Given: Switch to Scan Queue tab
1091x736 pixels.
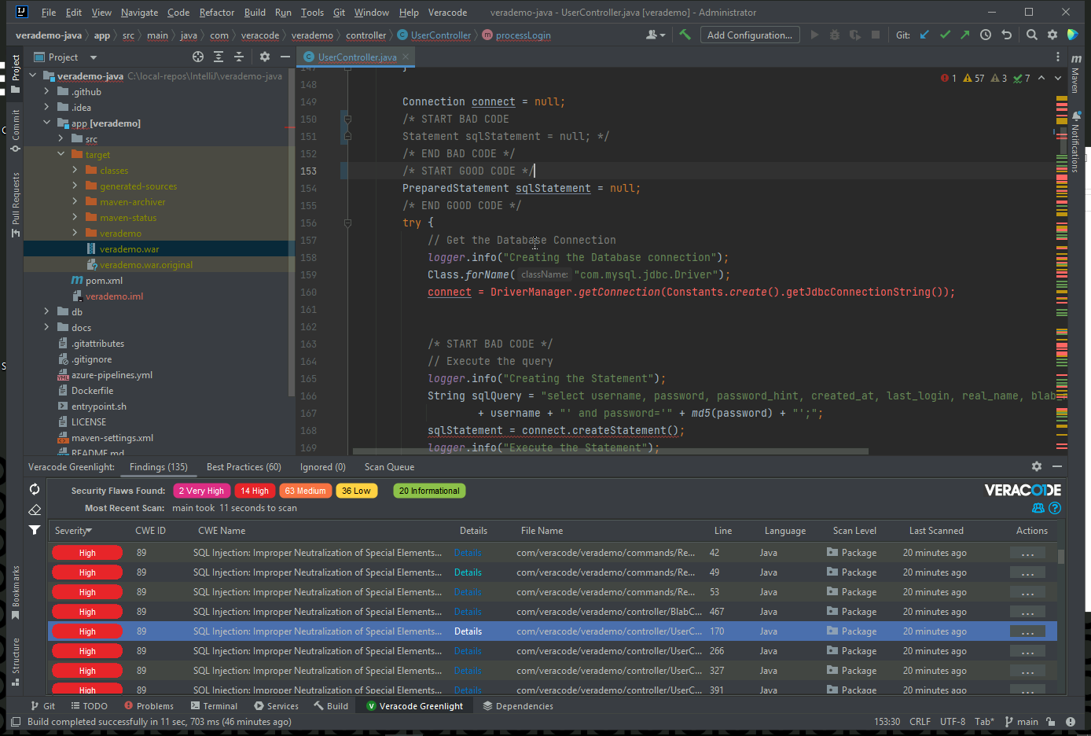Looking at the screenshot, I should 389,467.
